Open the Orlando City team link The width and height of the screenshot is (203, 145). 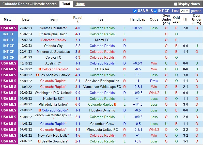53,46
